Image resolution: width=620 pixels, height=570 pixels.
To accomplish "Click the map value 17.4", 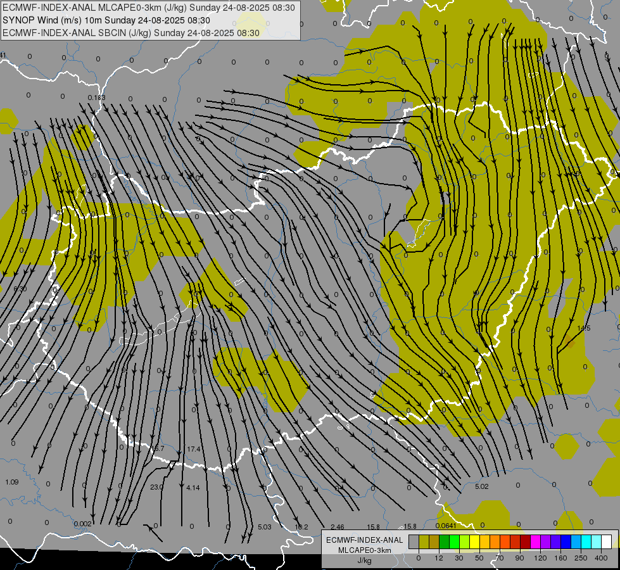I will [x=194, y=450].
